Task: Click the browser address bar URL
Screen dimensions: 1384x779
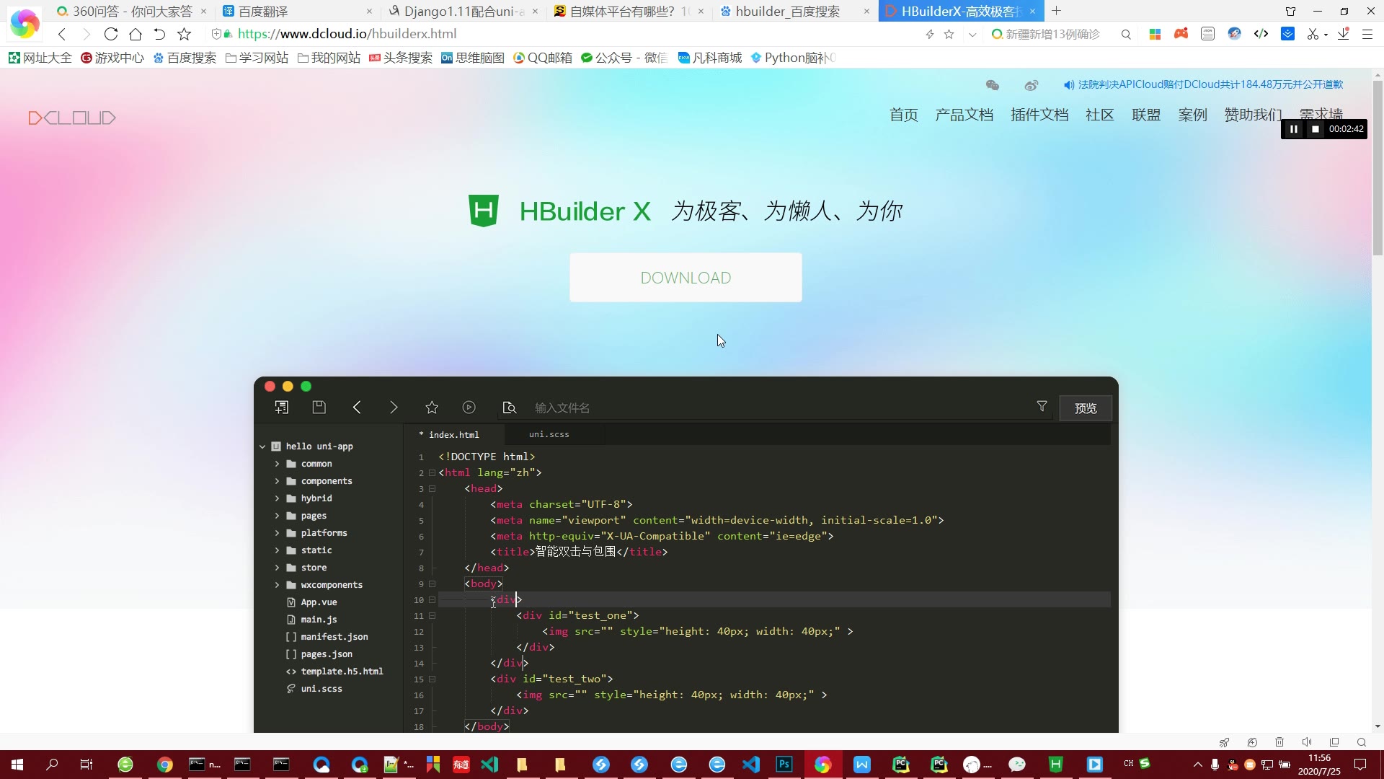Action: (347, 34)
